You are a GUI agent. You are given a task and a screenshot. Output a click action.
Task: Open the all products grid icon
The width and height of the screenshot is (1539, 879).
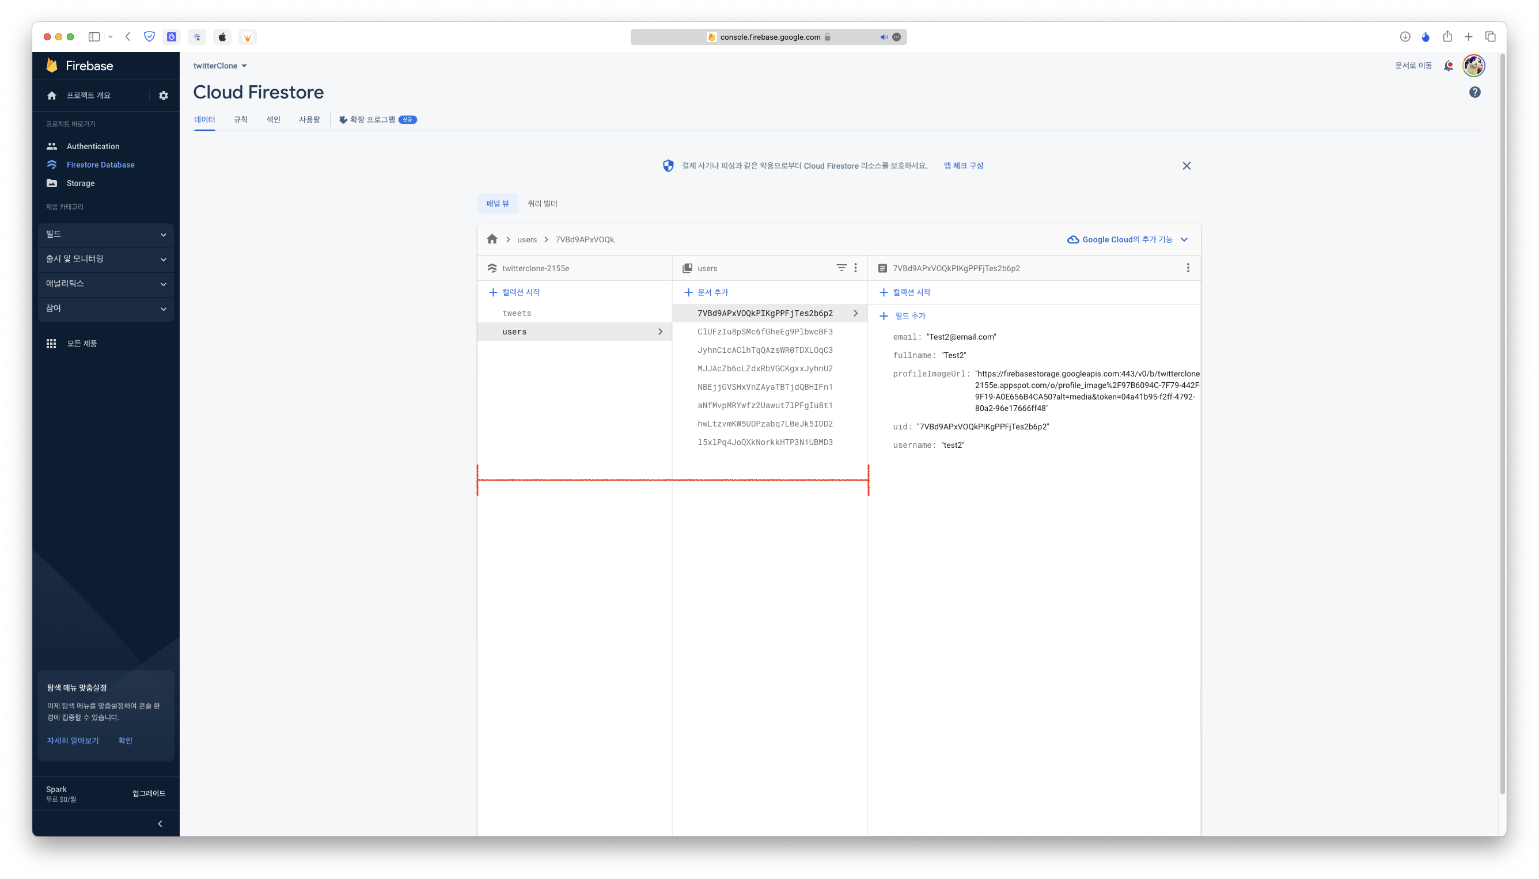(x=51, y=344)
